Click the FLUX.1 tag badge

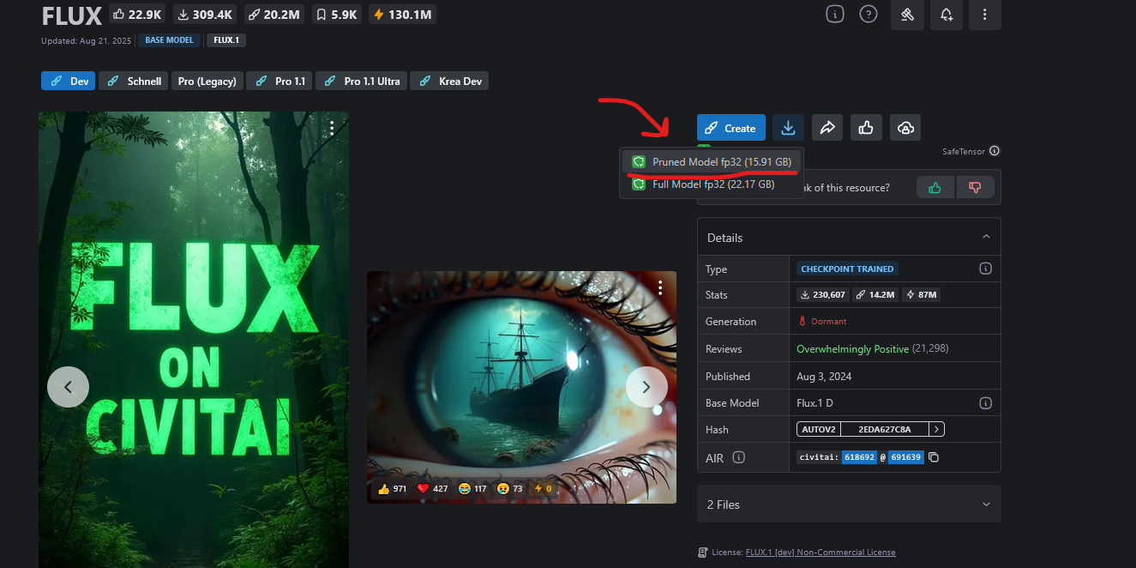(226, 40)
